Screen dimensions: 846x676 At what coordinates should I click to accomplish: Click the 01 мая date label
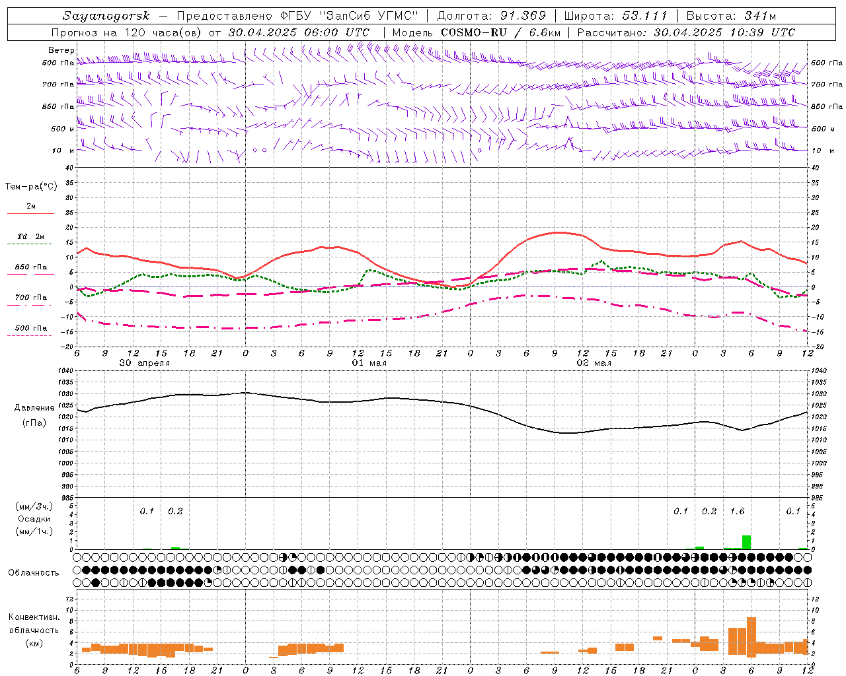coord(369,362)
